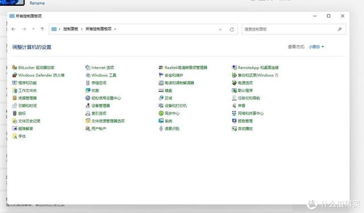Open 轻松使用设置中心 (Ease of Access)

[103, 98]
